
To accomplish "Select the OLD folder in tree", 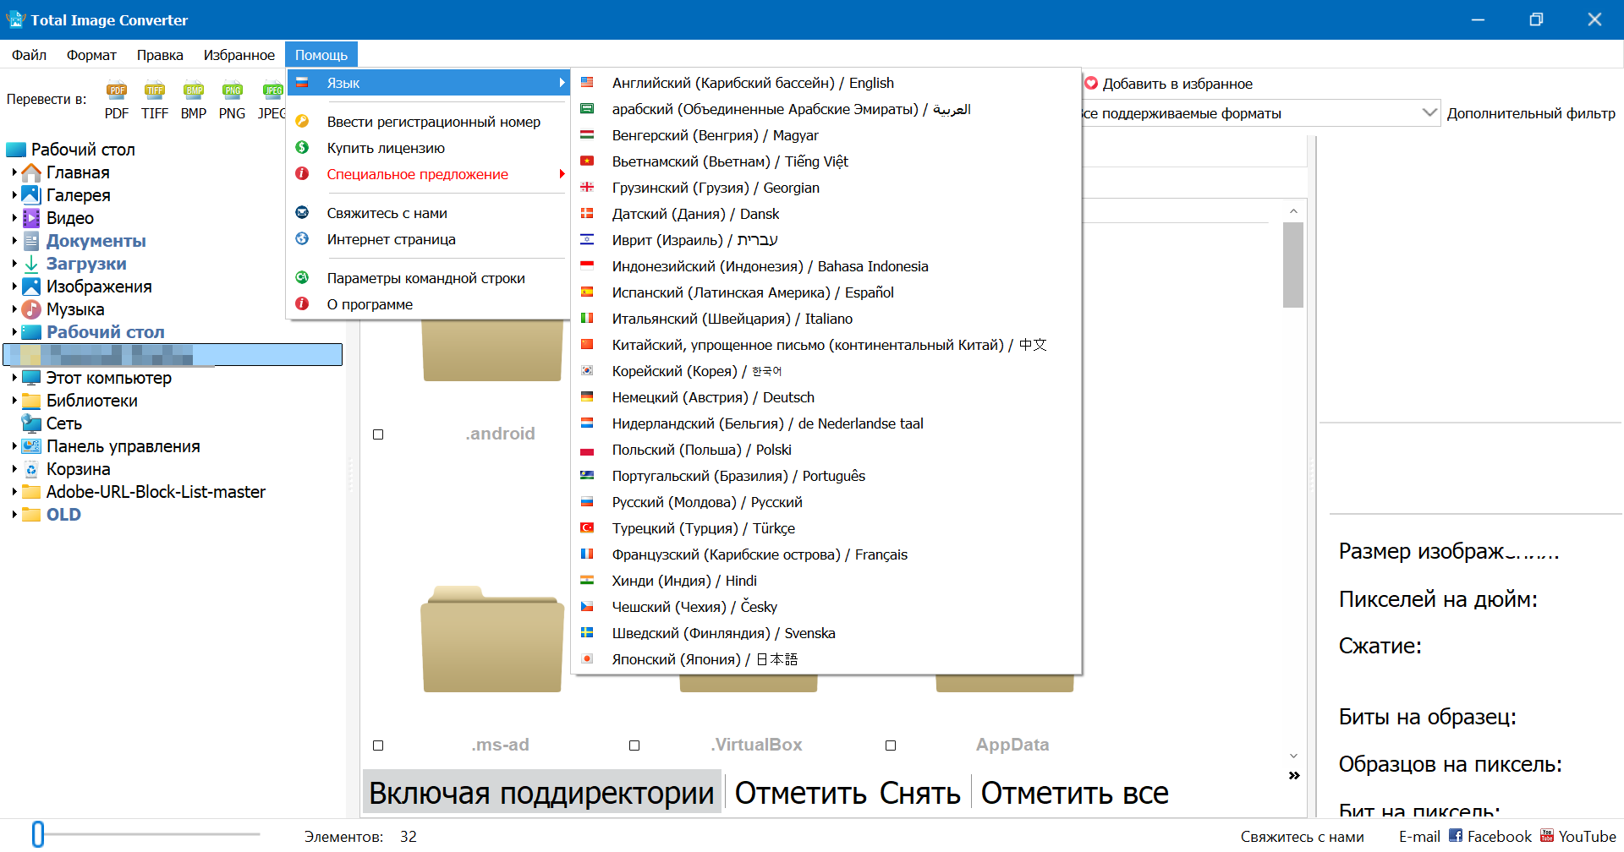I will click(63, 515).
